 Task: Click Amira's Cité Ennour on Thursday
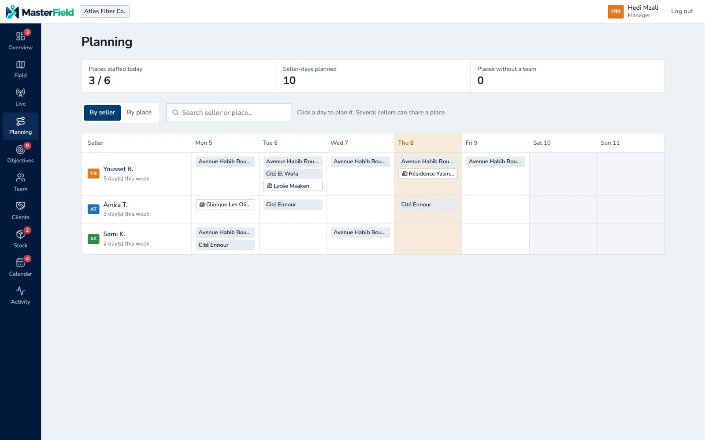[x=428, y=205]
